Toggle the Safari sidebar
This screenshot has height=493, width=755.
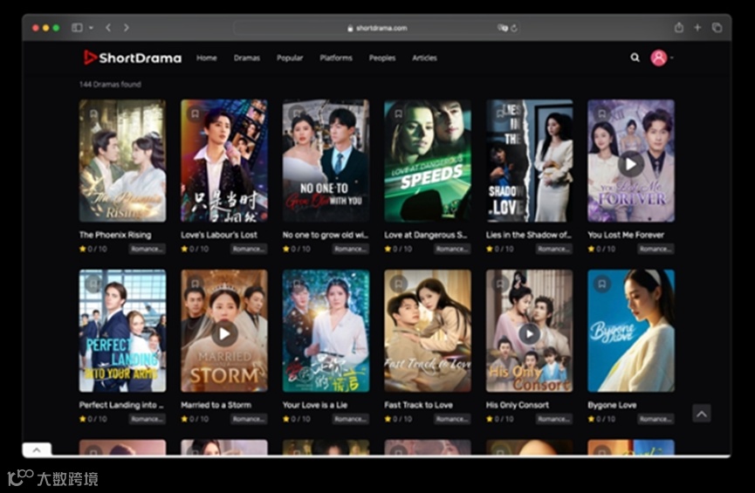click(77, 27)
